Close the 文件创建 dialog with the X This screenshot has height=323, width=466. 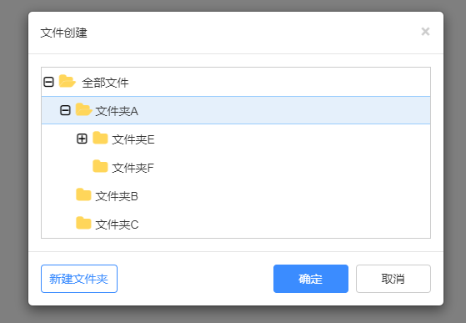coord(426,32)
